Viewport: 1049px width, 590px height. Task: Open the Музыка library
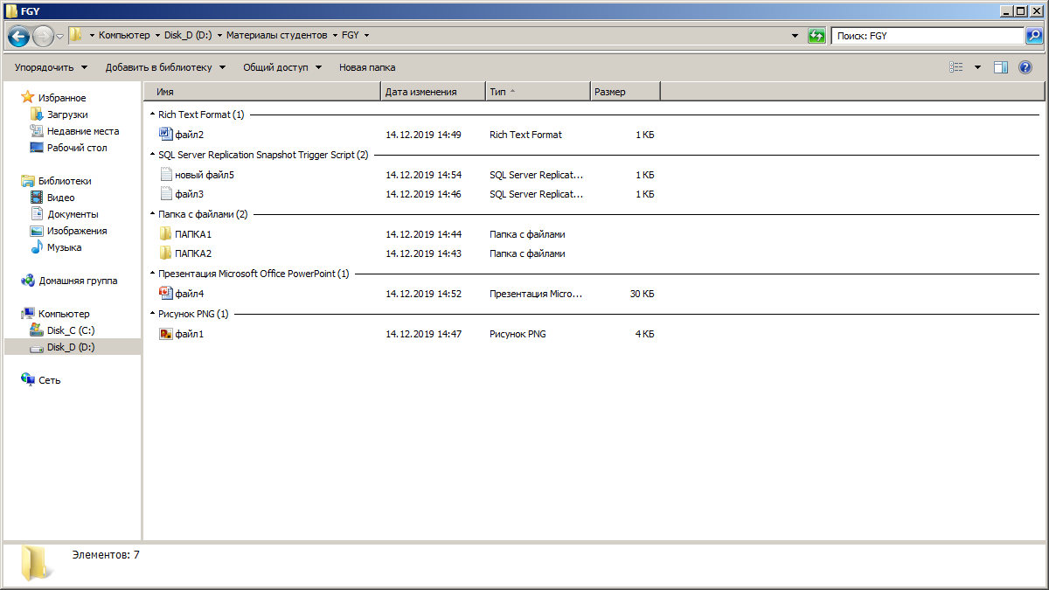(x=64, y=247)
